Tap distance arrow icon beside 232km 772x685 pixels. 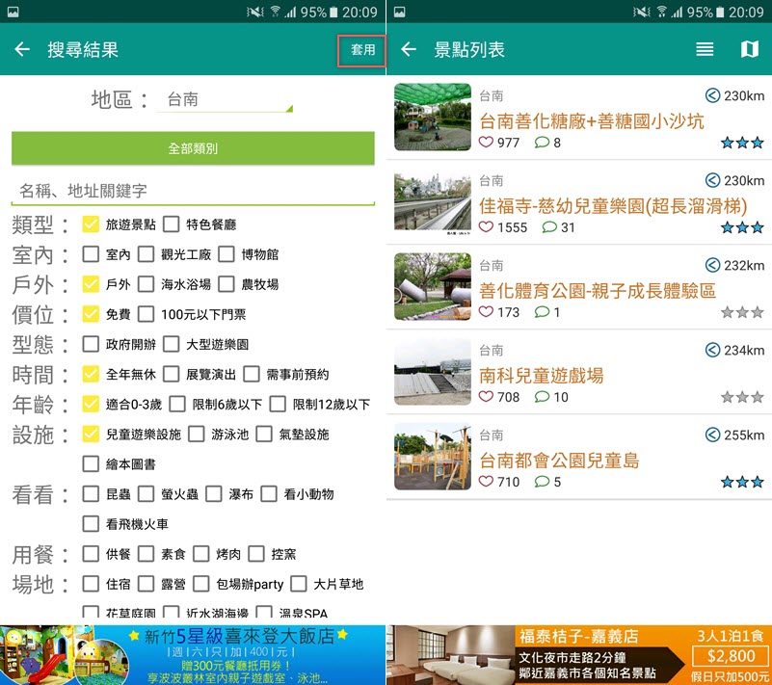(712, 265)
